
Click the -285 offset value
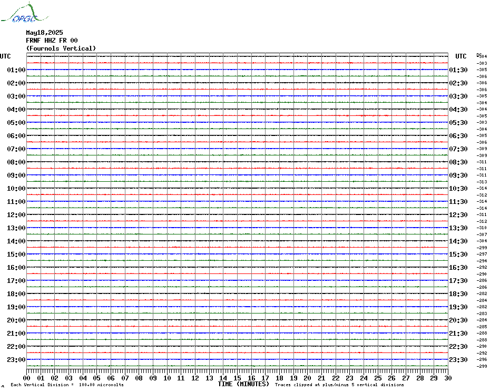pos(482,327)
